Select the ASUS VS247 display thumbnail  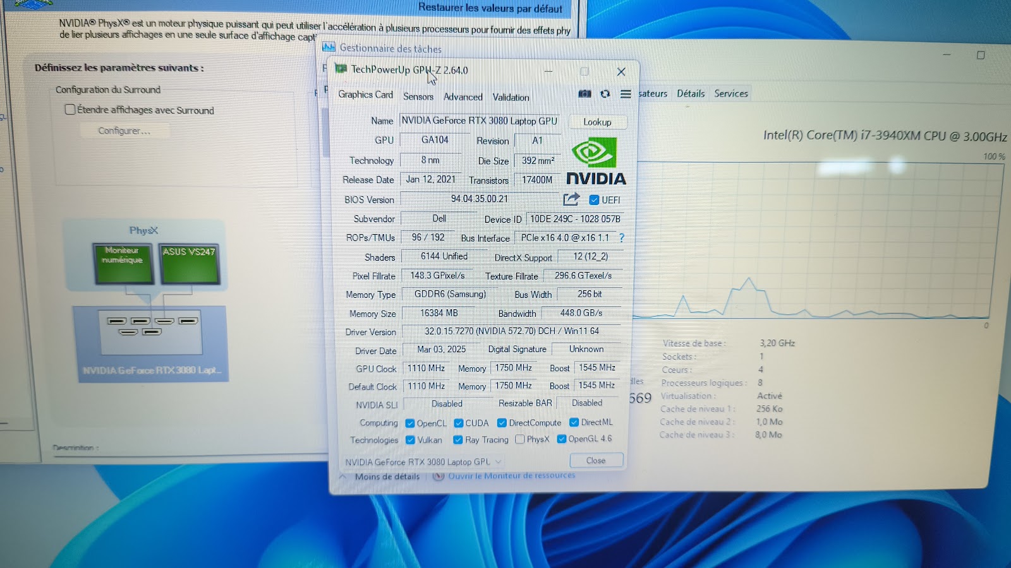(x=189, y=264)
